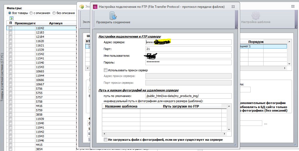Tick the checkbox for article 4416
299x151 pixels.
pos(11,106)
